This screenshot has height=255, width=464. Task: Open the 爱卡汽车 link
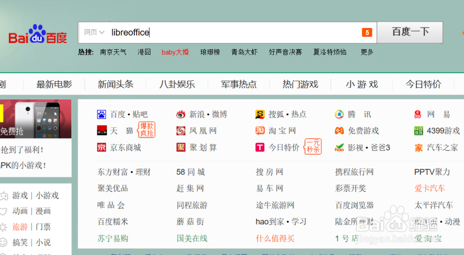[430, 188]
